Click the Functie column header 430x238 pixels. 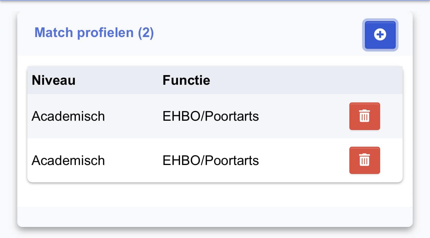[186, 80]
